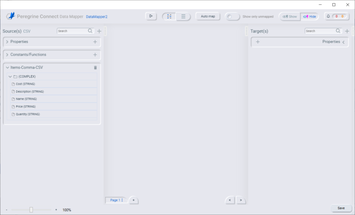The image size is (355, 215).
Task: Expand the Constants/Functions section
Action: pyautogui.click(x=7, y=54)
